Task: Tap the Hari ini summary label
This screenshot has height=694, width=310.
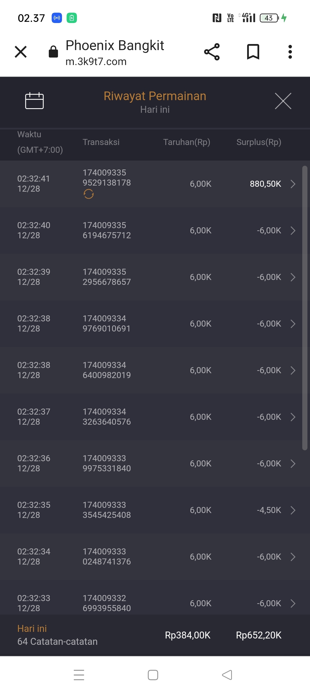Action: point(32,629)
